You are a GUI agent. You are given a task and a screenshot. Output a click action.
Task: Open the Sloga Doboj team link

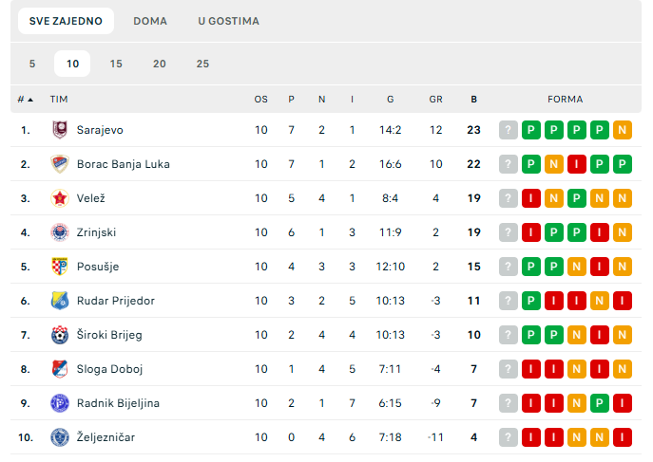pos(109,369)
